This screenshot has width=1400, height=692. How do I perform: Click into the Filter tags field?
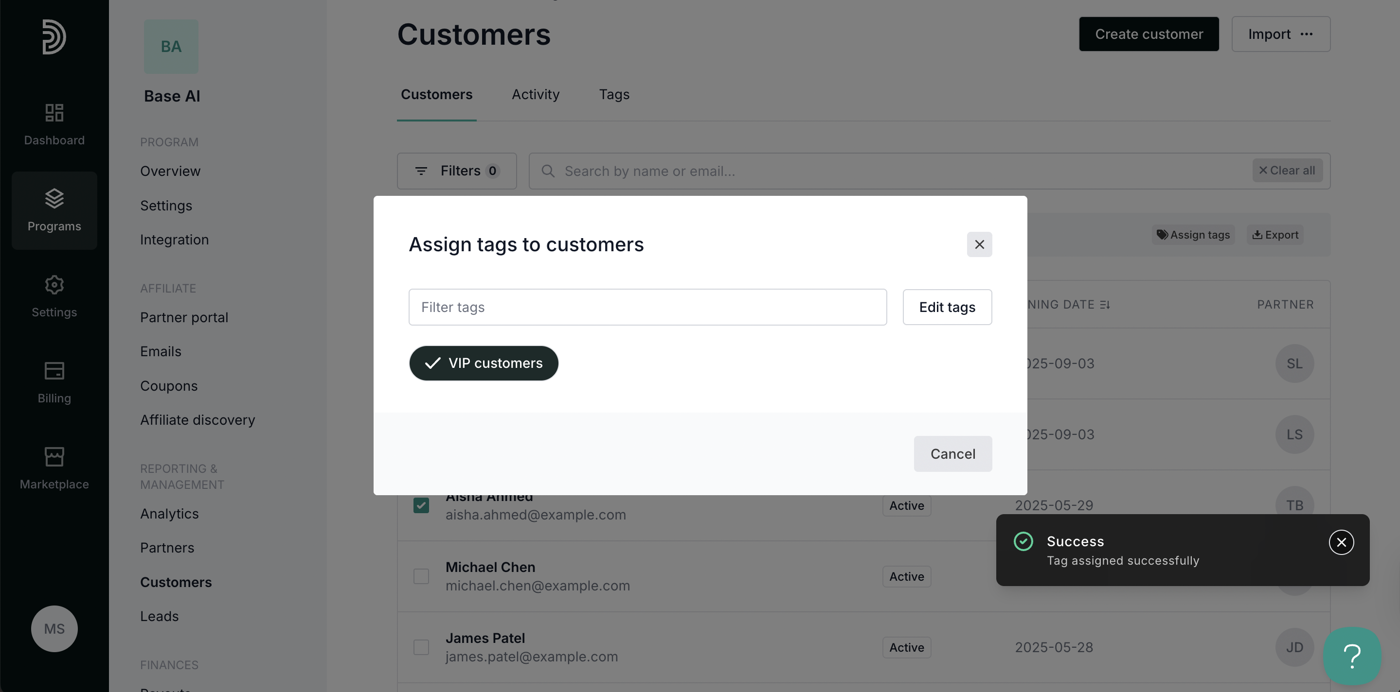pyautogui.click(x=647, y=307)
